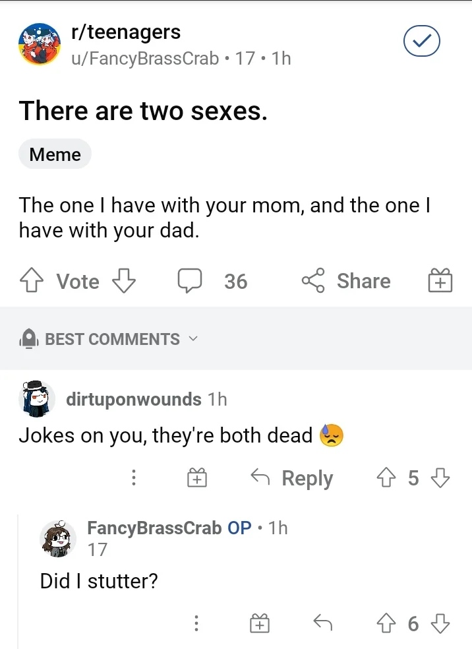Image resolution: width=472 pixels, height=649 pixels.
Task: Downvote the main post
Action: click(123, 282)
